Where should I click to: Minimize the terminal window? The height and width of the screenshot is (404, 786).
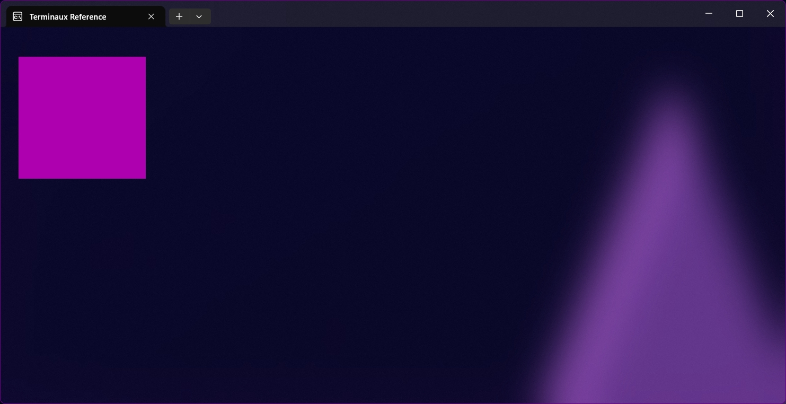coord(709,13)
